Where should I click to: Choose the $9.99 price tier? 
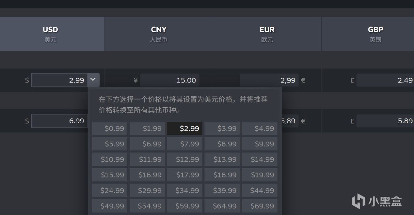coord(260,144)
